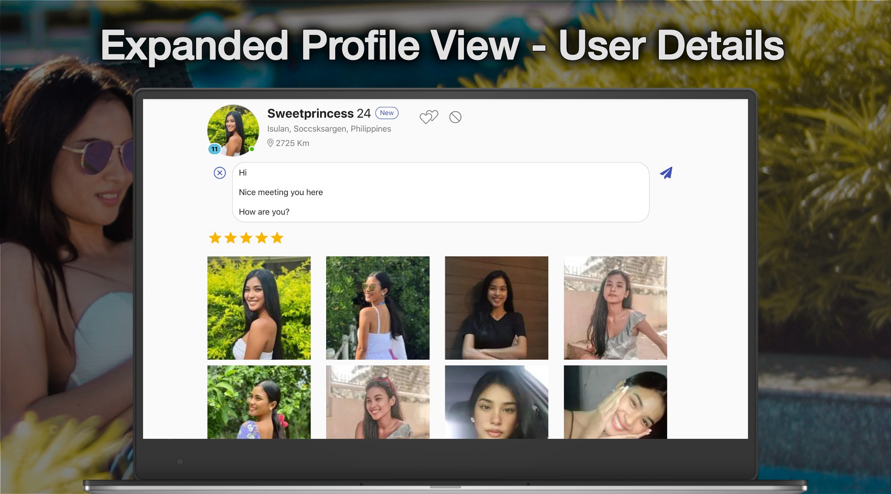The image size is (891, 494).
Task: Rate with the first gold star
Action: coord(215,238)
